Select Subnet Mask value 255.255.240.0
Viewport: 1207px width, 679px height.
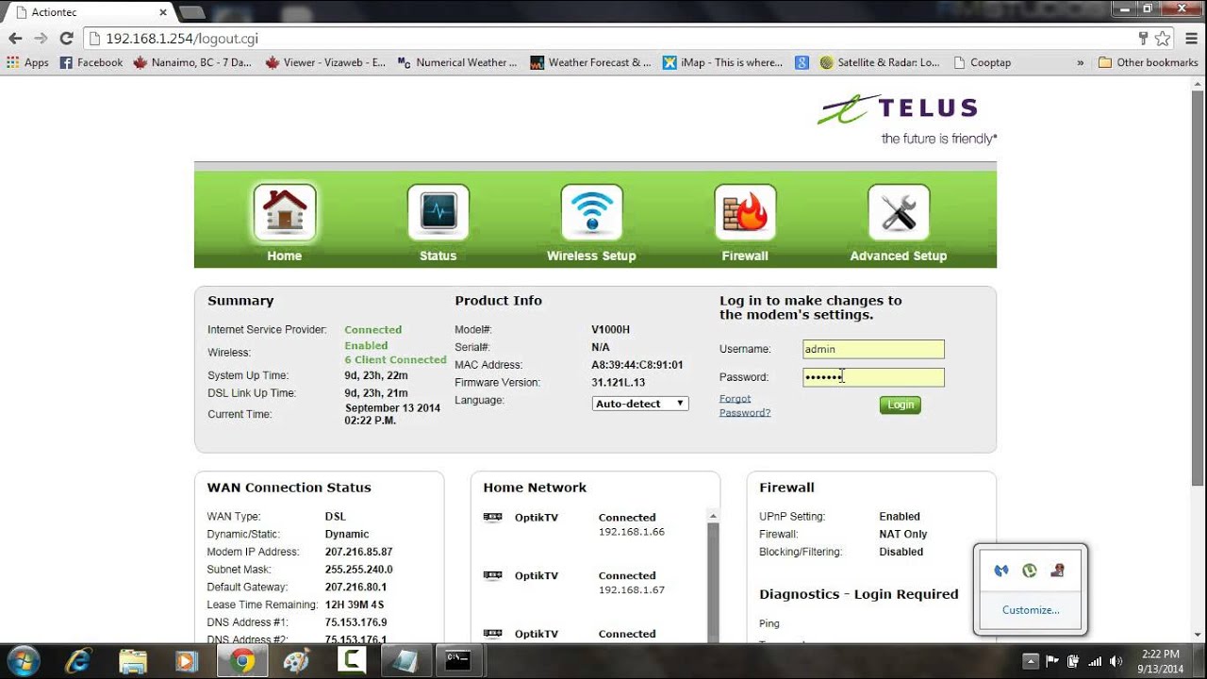(x=358, y=570)
